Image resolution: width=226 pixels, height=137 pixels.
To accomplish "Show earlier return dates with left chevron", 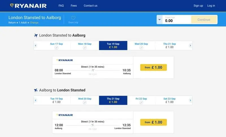I will 36,100.
